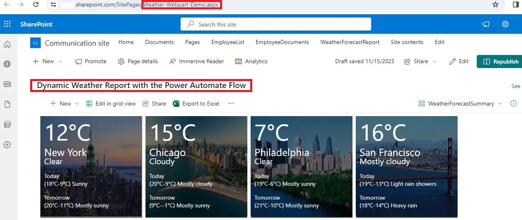522x220 pixels.
Task: Click Export to Excel
Action: click(x=196, y=103)
